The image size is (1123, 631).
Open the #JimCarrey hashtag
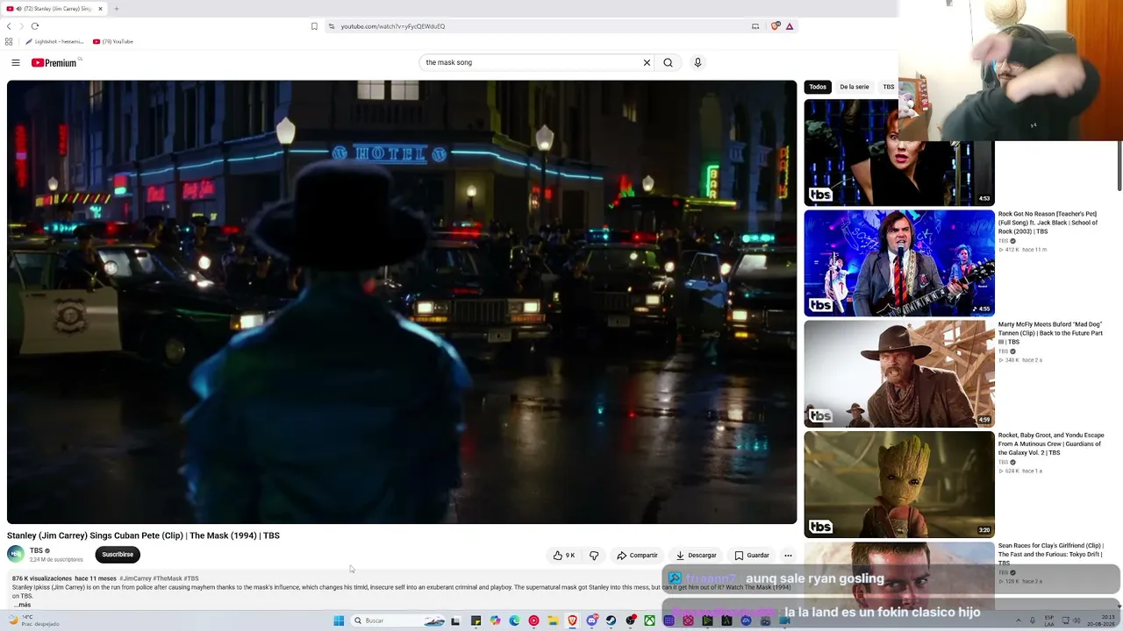[135, 578]
